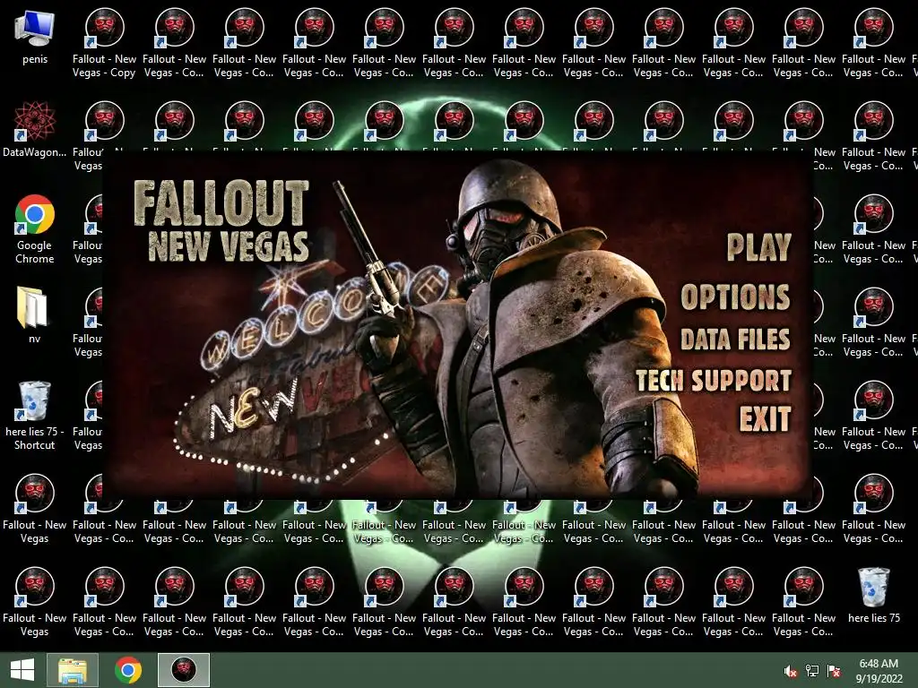Click TECH SUPPORT in the launcher
The width and height of the screenshot is (918, 688).
click(x=714, y=380)
